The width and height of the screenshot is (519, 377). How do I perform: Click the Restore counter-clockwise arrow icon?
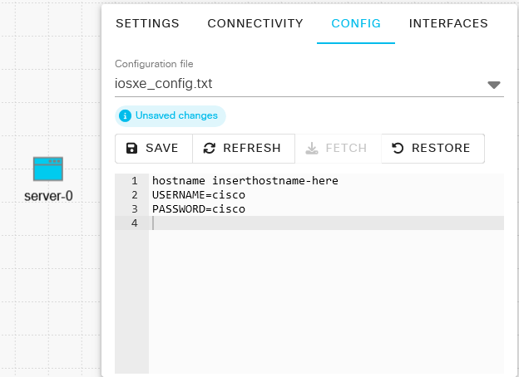(x=398, y=149)
